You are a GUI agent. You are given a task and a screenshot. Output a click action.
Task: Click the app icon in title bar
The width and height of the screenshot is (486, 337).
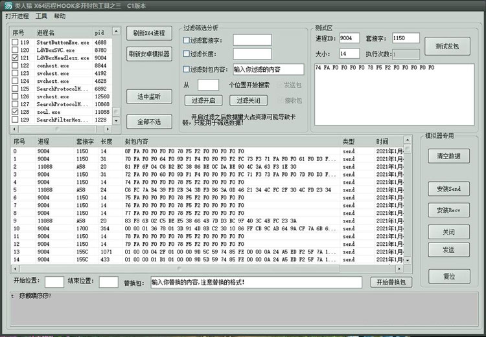pos(7,5)
